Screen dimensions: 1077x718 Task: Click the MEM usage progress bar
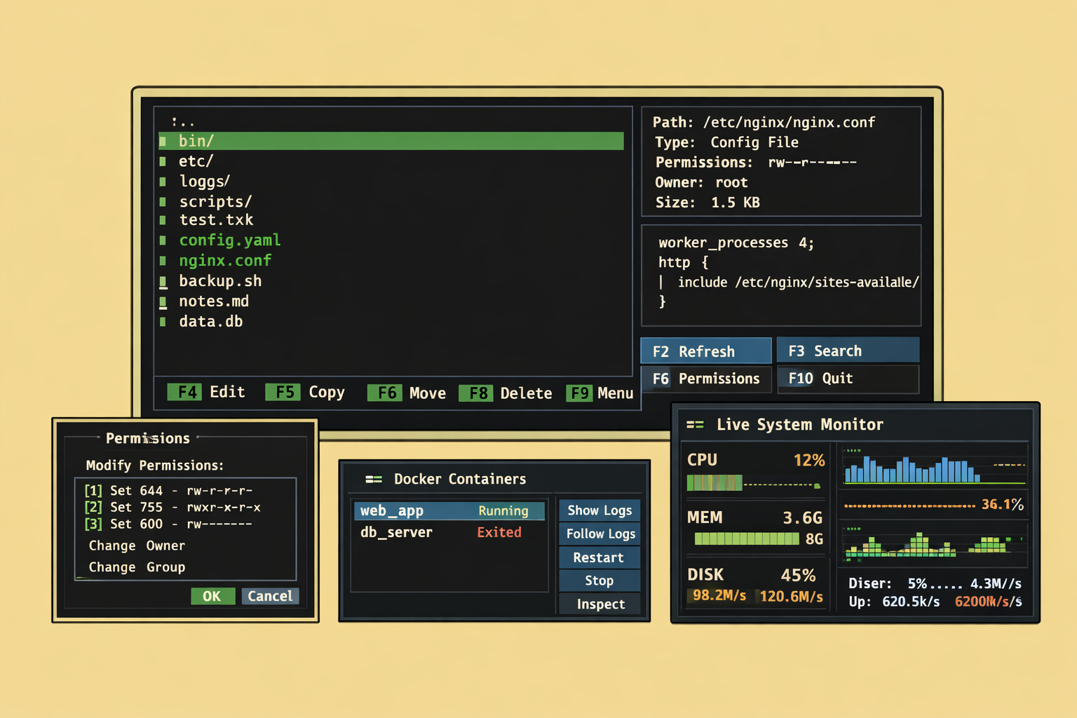(746, 538)
